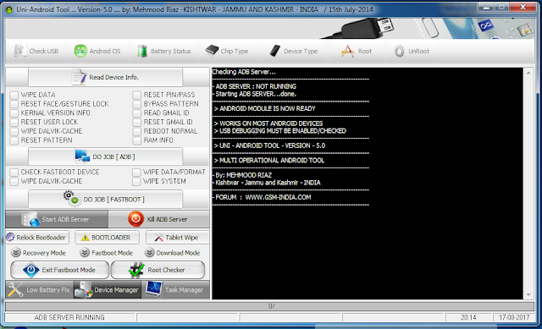Image resolution: width=542 pixels, height=329 pixels.
Task: Click the log scrollbar down arrow
Action: pyautogui.click(x=528, y=294)
